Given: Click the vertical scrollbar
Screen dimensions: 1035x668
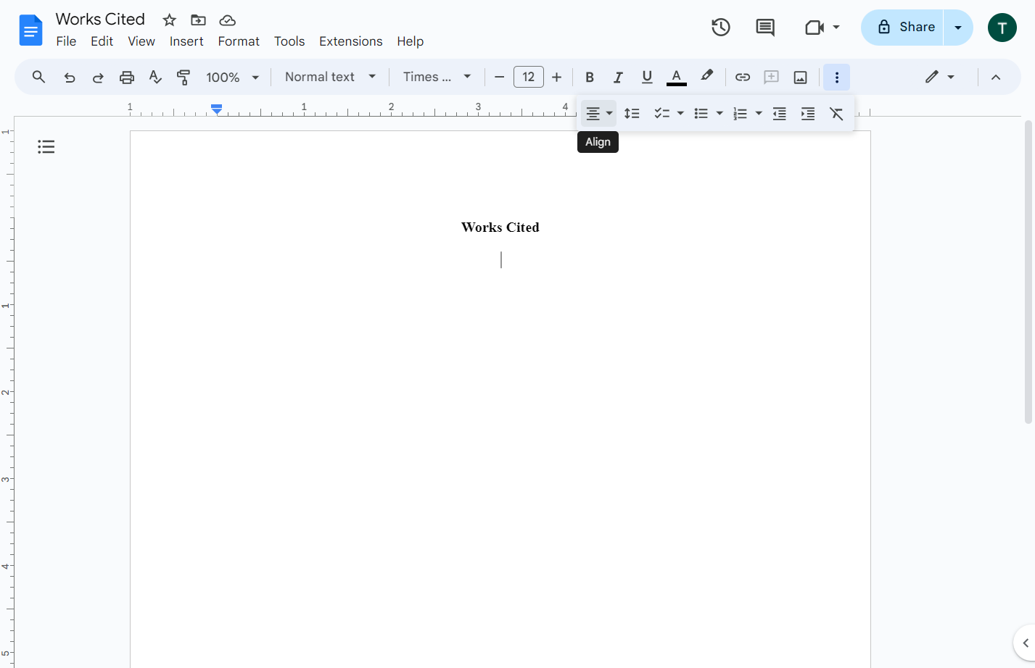Looking at the screenshot, I should point(1028,272).
